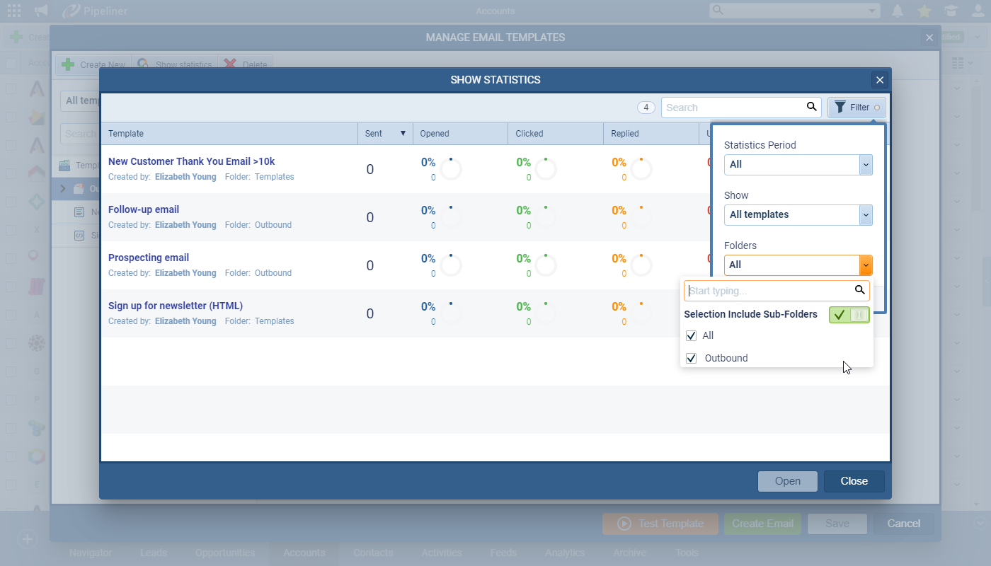
Task: Click the Open button in dialog footer
Action: pyautogui.click(x=787, y=481)
